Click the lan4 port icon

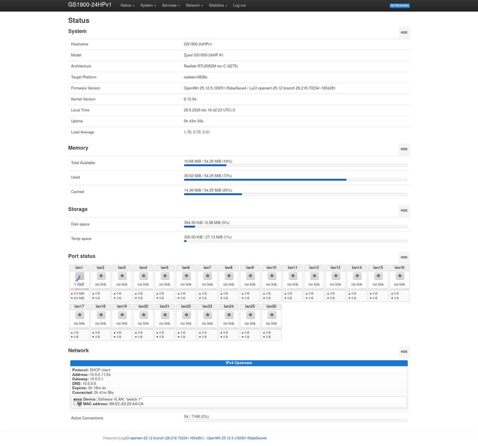click(143, 276)
